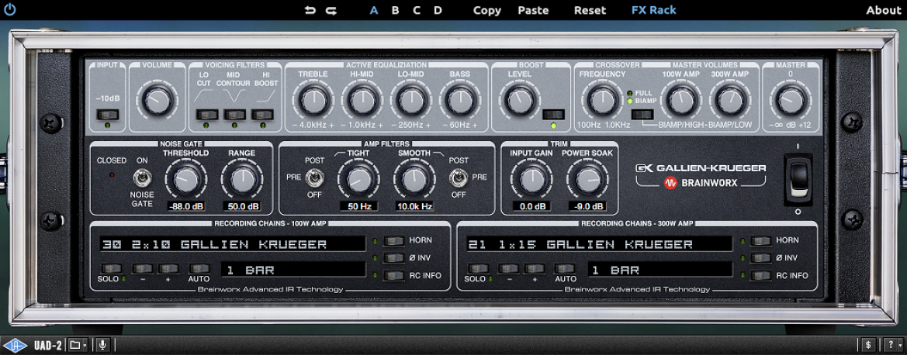Click the 100W Amp master volume knob
The image size is (907, 355).
pyautogui.click(x=680, y=101)
